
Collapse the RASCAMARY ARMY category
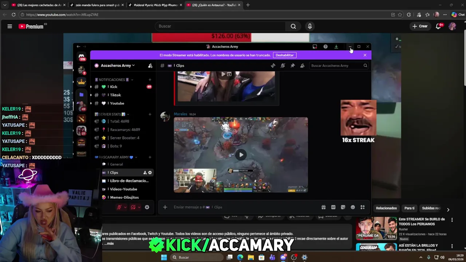click(x=115, y=157)
